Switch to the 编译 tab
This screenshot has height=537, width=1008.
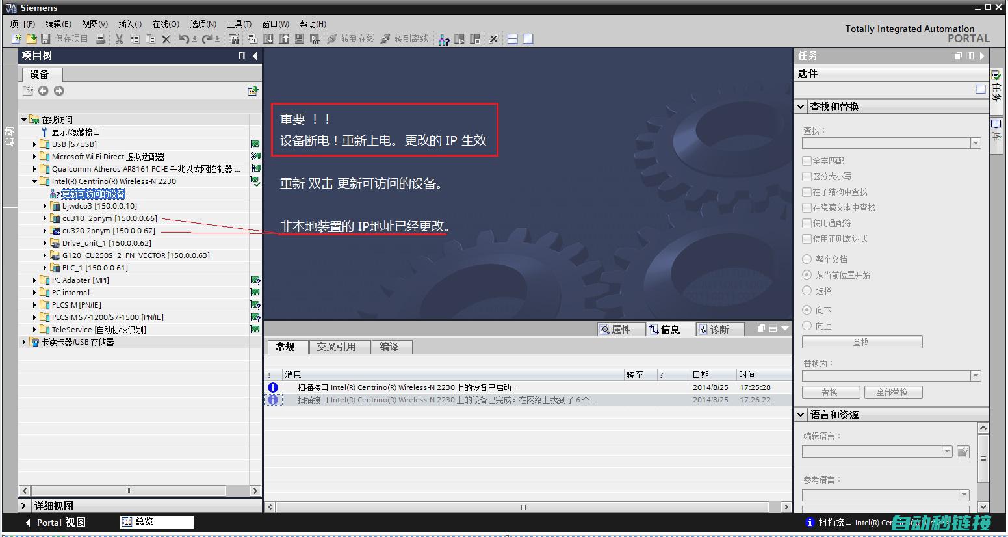(392, 347)
